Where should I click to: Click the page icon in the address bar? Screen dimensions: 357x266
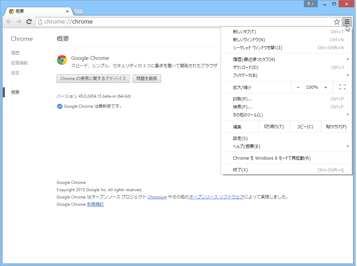click(x=41, y=21)
